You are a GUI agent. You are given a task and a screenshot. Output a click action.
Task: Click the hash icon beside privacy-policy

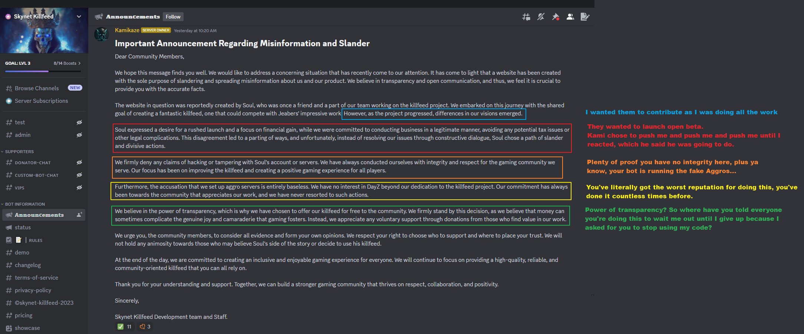[9, 290]
